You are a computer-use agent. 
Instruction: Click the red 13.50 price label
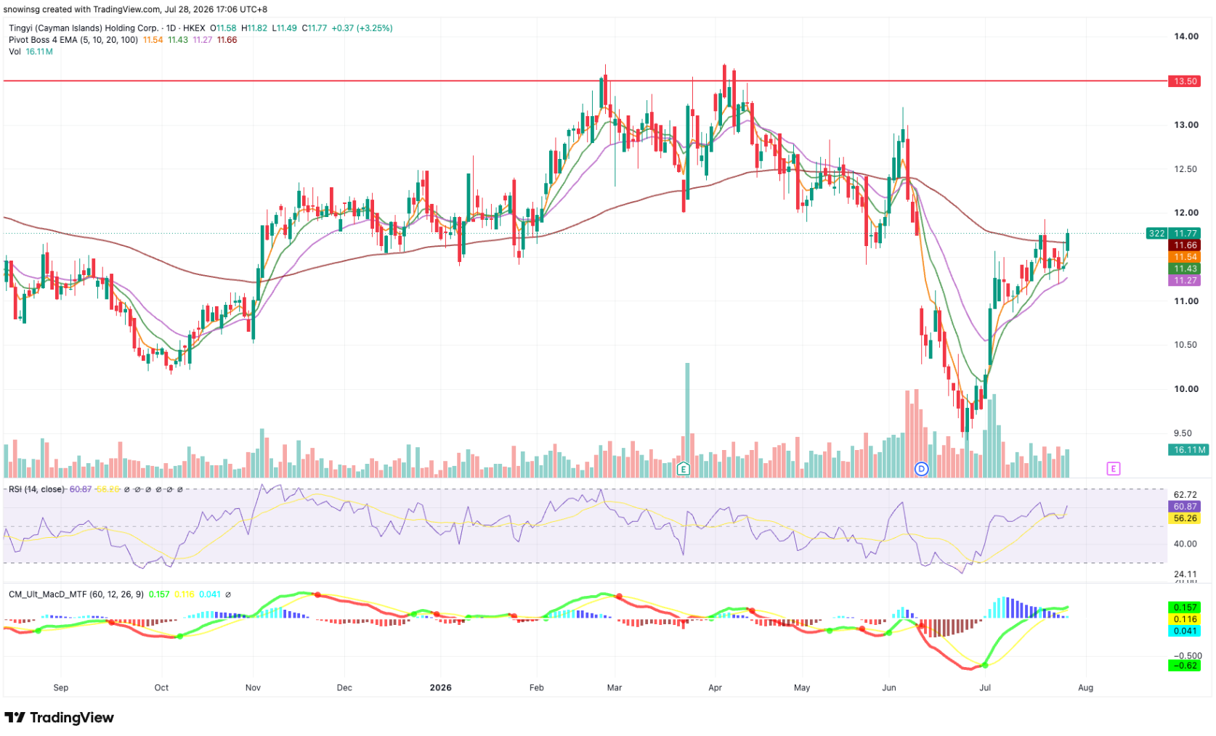coord(1185,81)
